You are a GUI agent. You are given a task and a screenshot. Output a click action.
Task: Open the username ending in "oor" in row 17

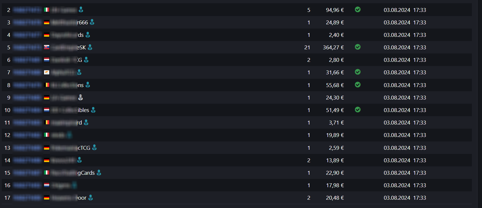point(69,198)
